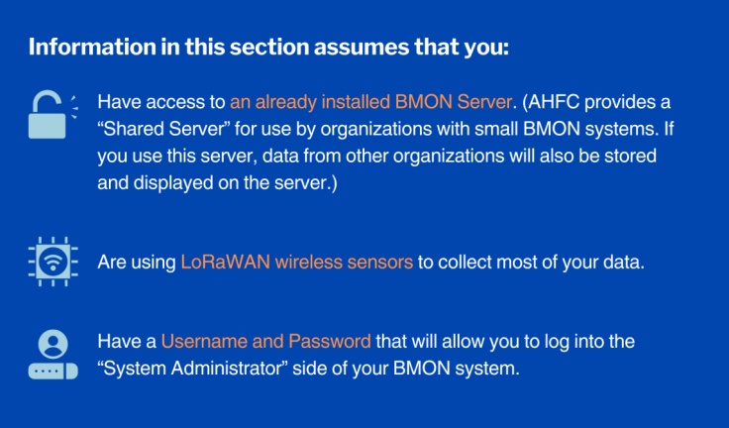The image size is (729, 428).
Task: Click 'Have access to' at the start of the first item
Action: pos(161,102)
